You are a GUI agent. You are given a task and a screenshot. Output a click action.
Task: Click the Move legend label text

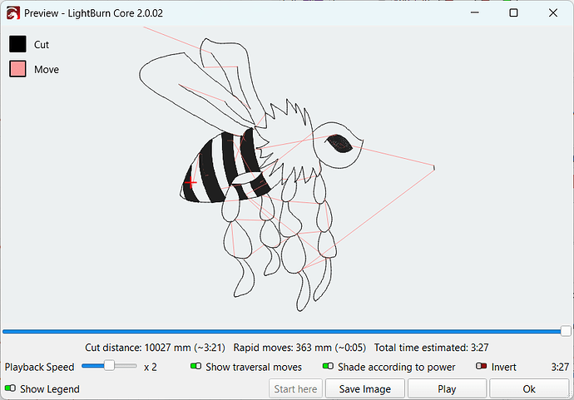pyautogui.click(x=47, y=69)
